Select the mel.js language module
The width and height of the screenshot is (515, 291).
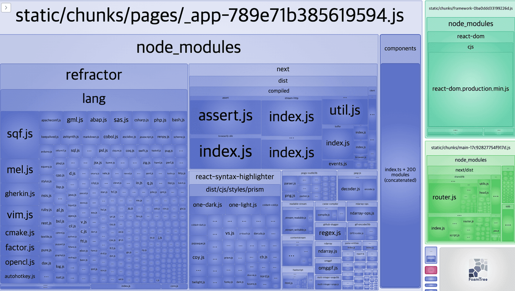pos(20,170)
